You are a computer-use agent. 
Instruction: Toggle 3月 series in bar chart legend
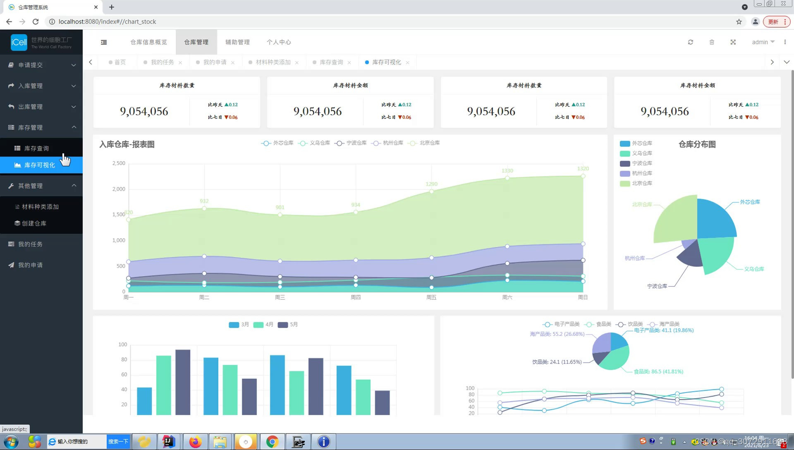239,325
